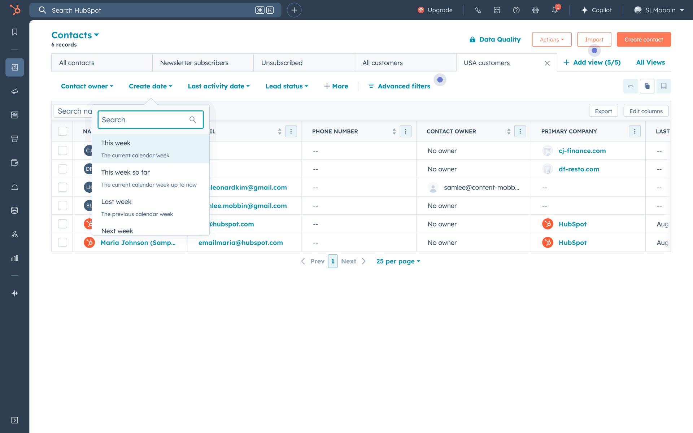Image resolution: width=693 pixels, height=433 pixels.
Task: Open the Copilot assistant
Action: [597, 10]
